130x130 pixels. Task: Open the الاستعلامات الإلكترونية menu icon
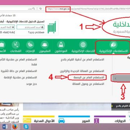point(113,45)
